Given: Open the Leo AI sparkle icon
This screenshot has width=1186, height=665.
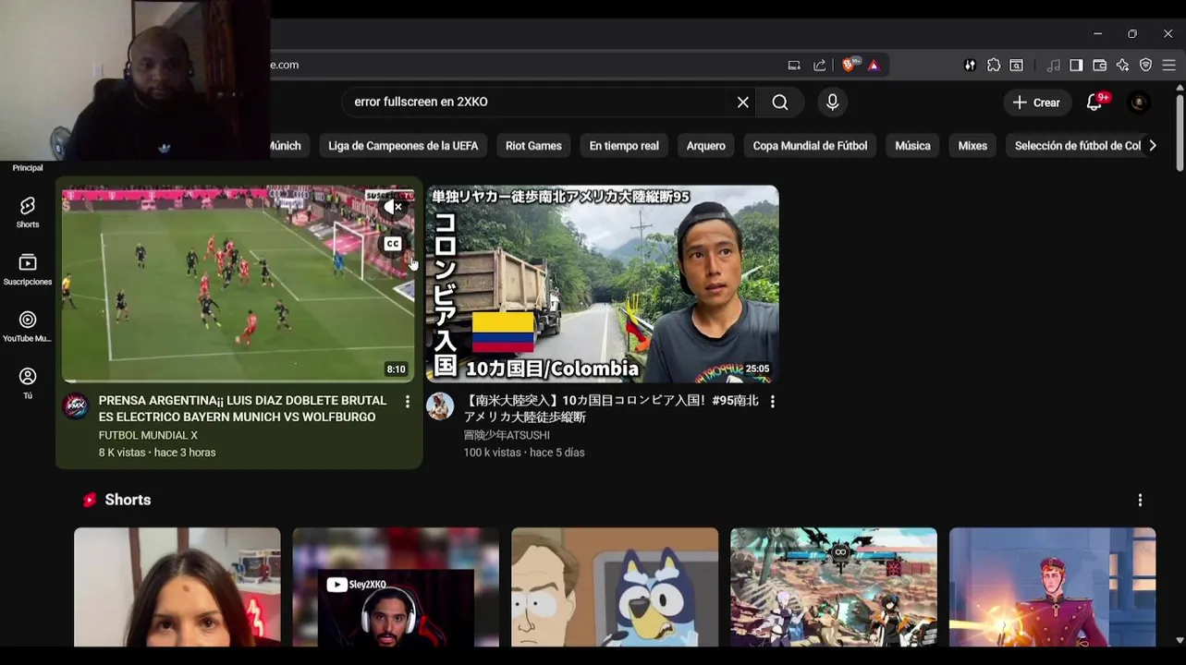Looking at the screenshot, I should pos(1123,65).
